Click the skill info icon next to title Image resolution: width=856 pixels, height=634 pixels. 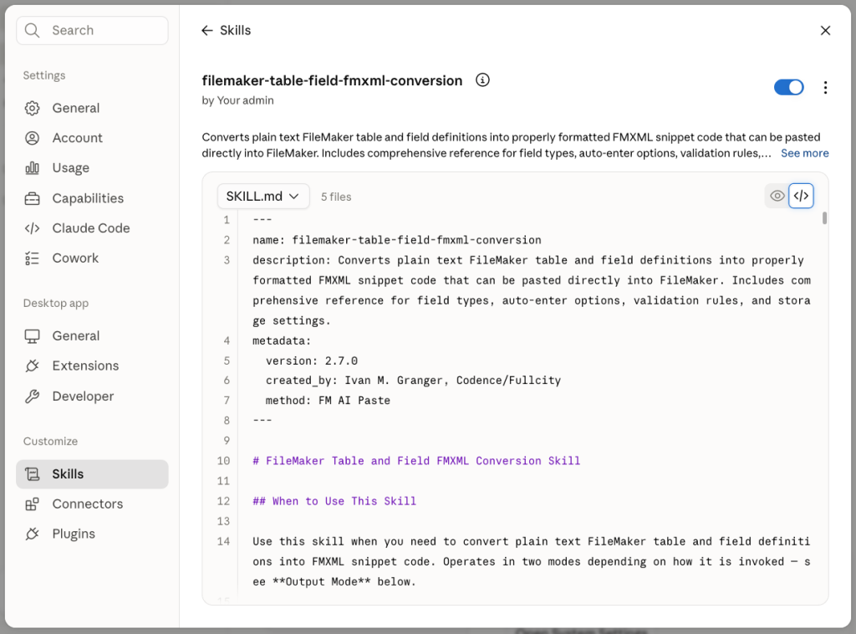[482, 80]
